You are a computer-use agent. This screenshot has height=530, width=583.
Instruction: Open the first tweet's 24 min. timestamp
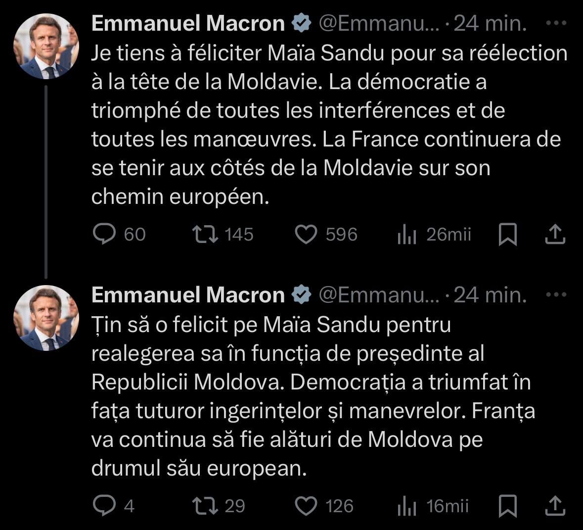tap(490, 23)
